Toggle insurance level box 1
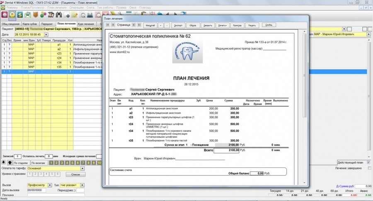The height and width of the screenshot is (201, 373). (29, 174)
